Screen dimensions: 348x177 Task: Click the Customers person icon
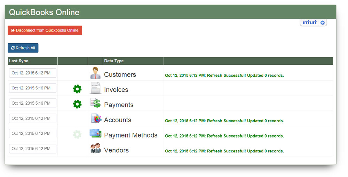pos(95,73)
